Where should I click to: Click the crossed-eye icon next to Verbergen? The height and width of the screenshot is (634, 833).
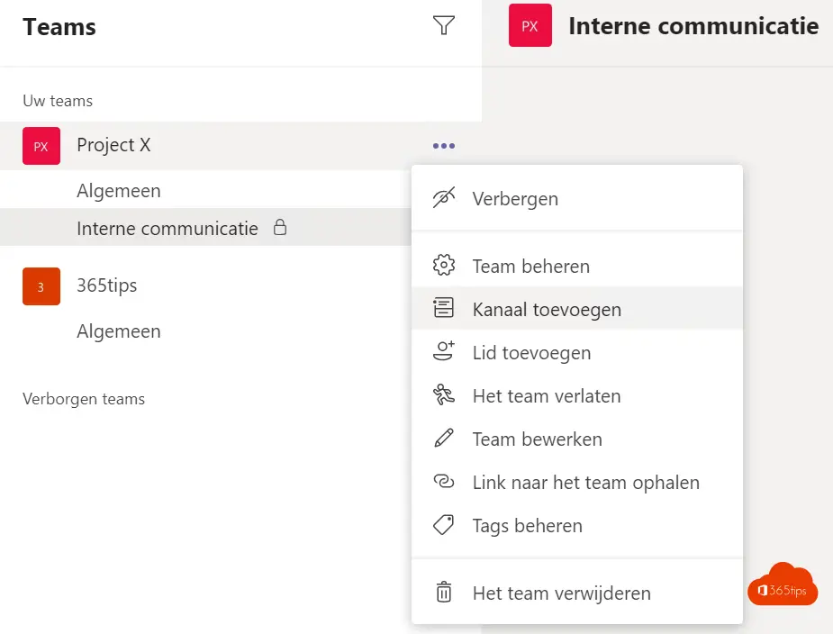(444, 198)
